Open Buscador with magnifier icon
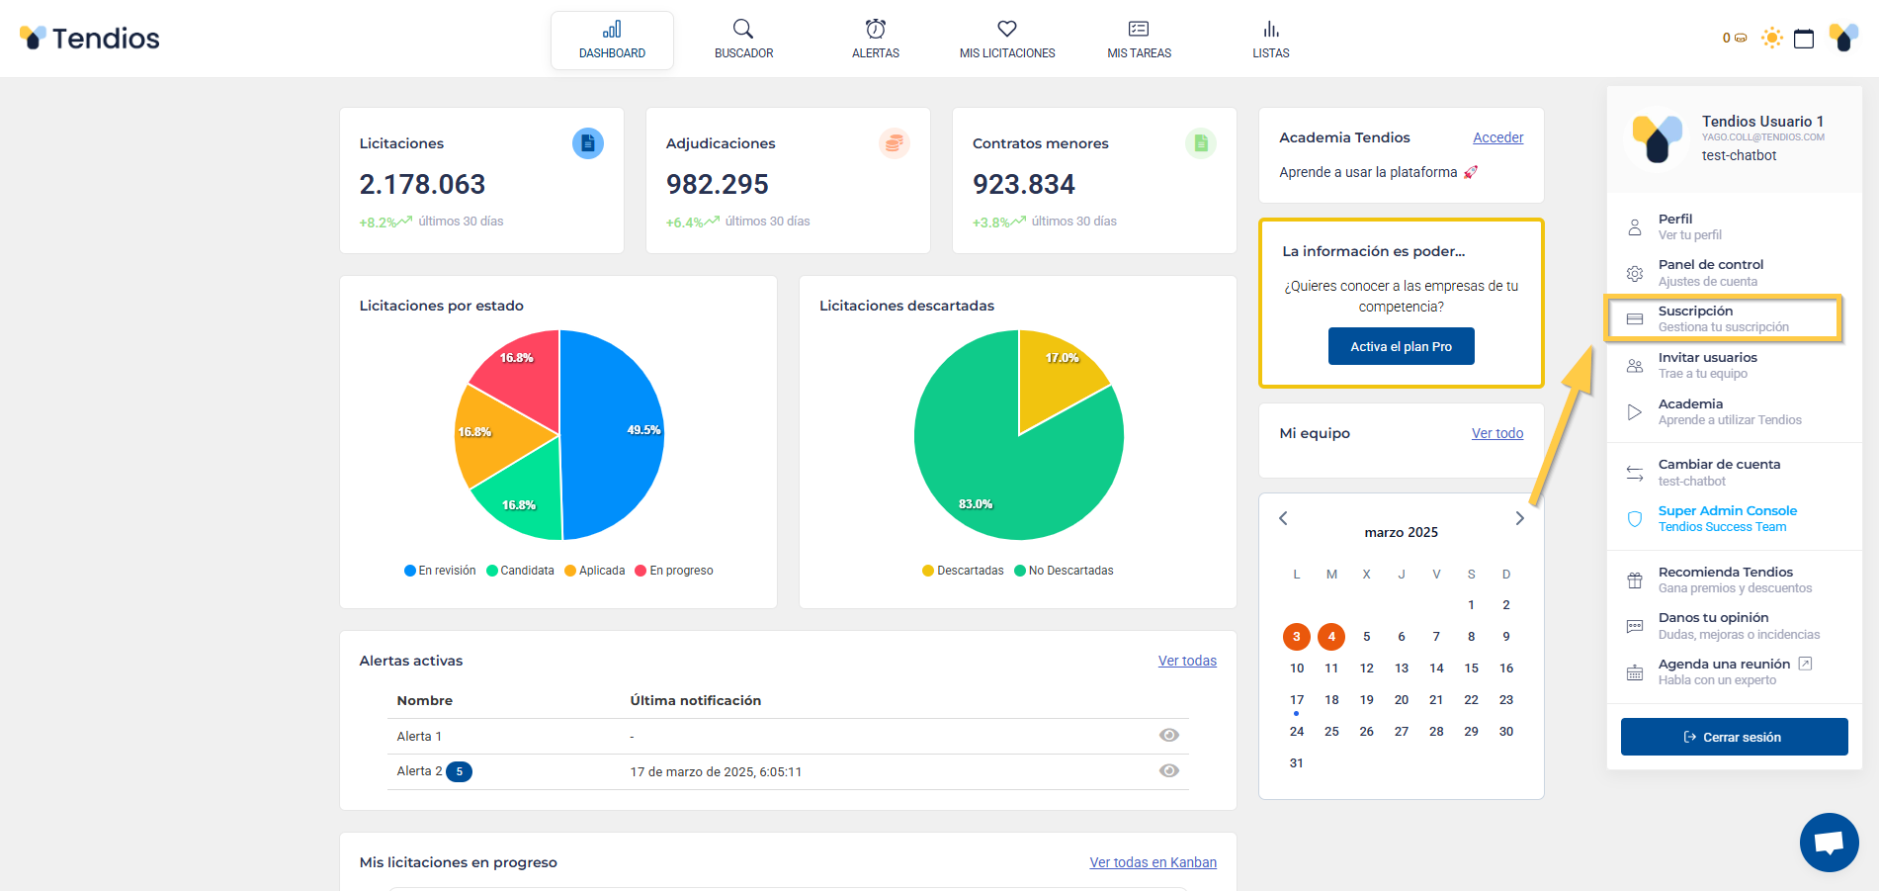Screen dimensions: 1879x891 tap(743, 38)
